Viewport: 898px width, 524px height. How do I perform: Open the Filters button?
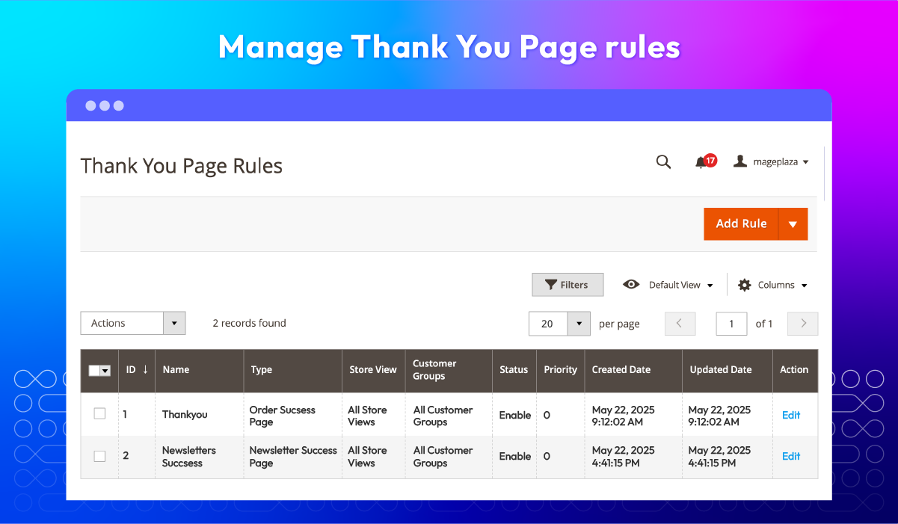click(567, 285)
